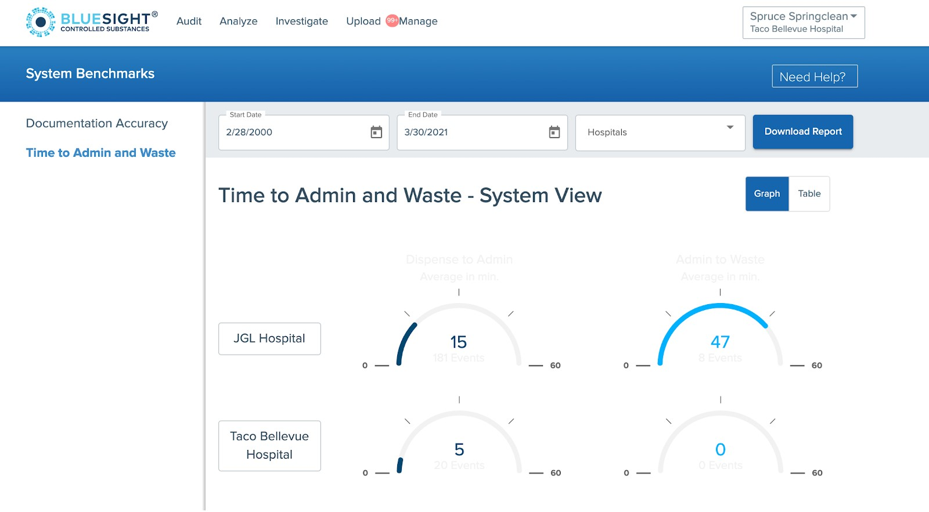Open the End Date calendar picker icon
The width and height of the screenshot is (929, 512).
click(x=554, y=132)
